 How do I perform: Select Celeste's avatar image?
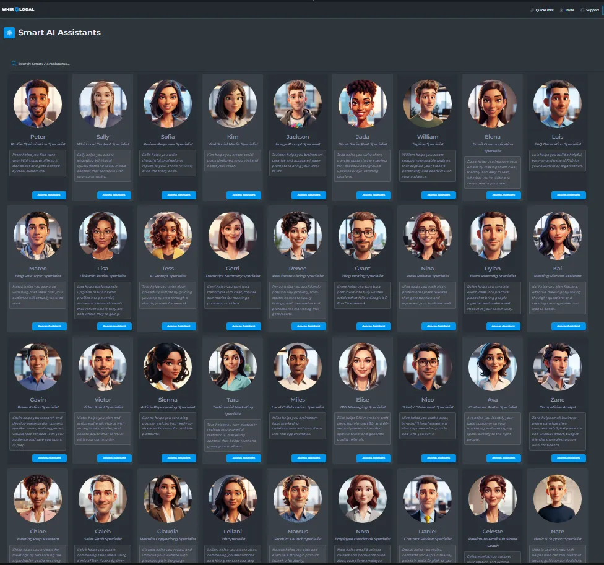pos(493,499)
